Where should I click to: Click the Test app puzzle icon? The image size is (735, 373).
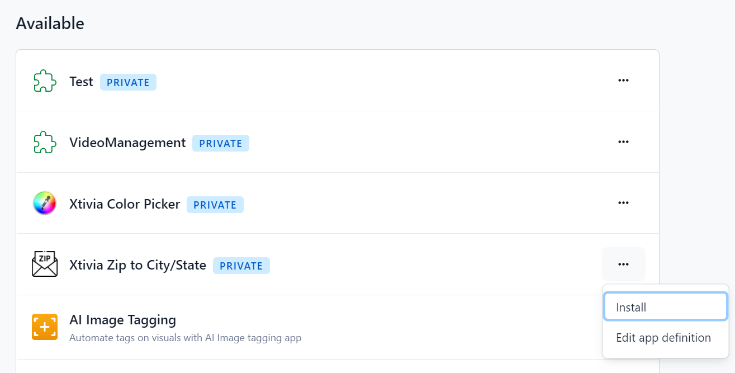point(45,81)
